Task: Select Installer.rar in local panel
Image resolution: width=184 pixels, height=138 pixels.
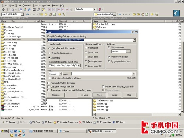Action: click(11, 107)
